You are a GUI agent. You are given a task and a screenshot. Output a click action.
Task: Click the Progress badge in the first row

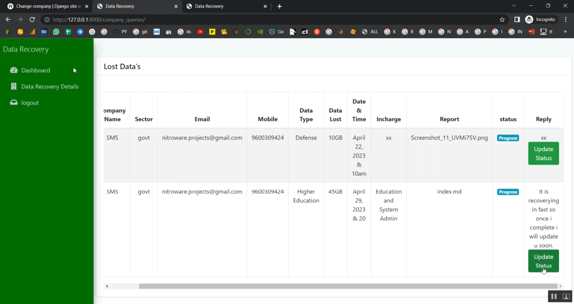click(508, 138)
